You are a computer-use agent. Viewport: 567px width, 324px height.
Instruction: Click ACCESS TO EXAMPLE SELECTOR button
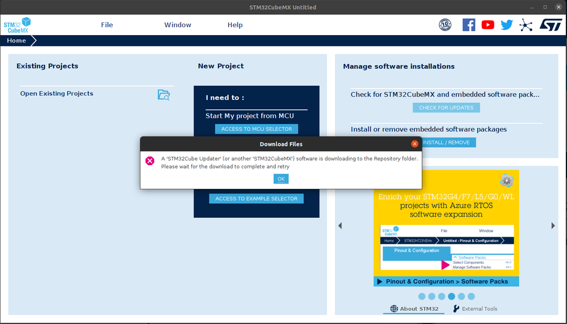(x=257, y=199)
